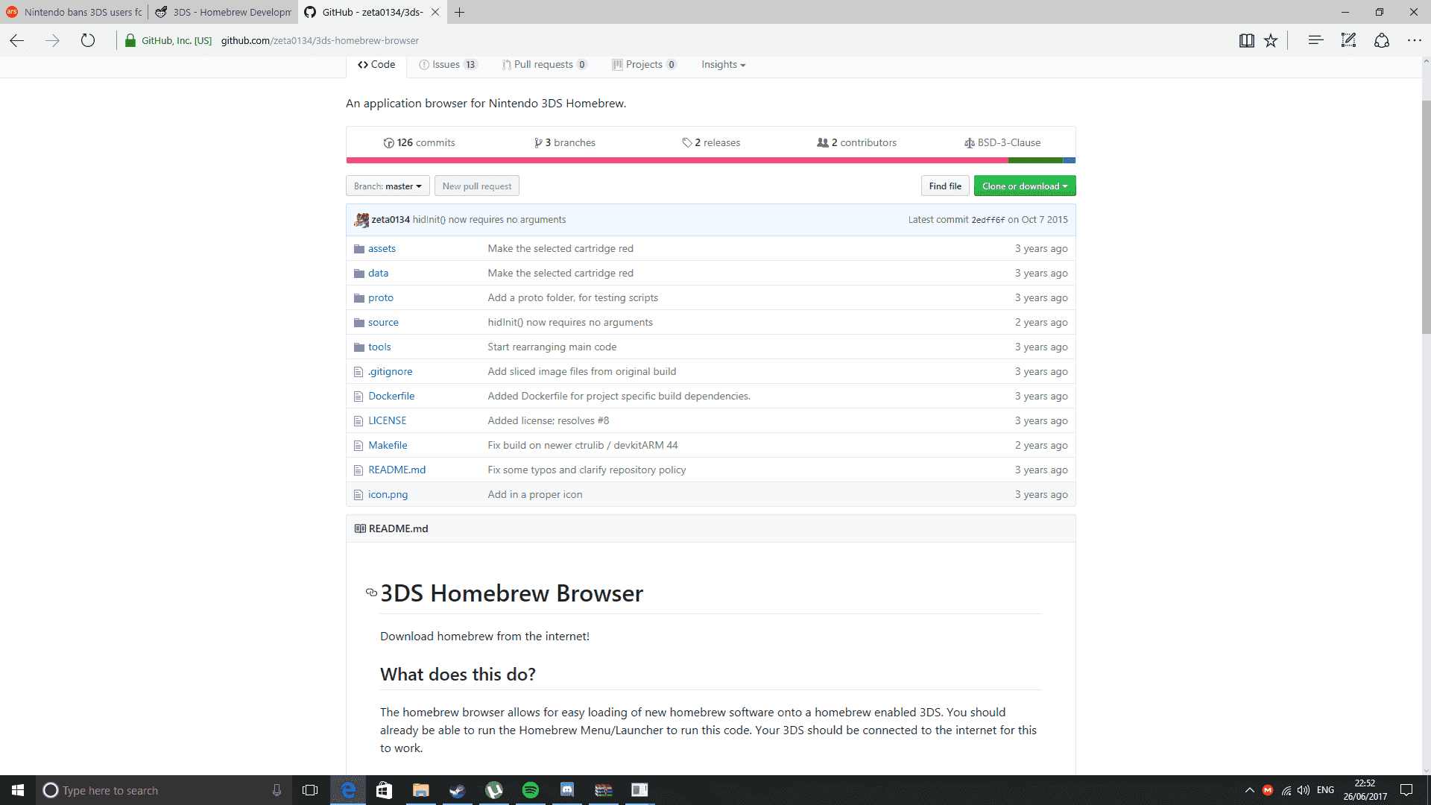Viewport: 1431px width, 805px height.
Task: Open the Windows Start menu
Action: coord(18,790)
